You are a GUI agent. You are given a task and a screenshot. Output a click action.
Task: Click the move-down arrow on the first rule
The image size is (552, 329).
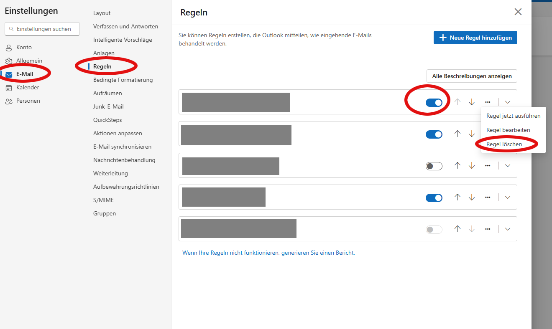472,102
